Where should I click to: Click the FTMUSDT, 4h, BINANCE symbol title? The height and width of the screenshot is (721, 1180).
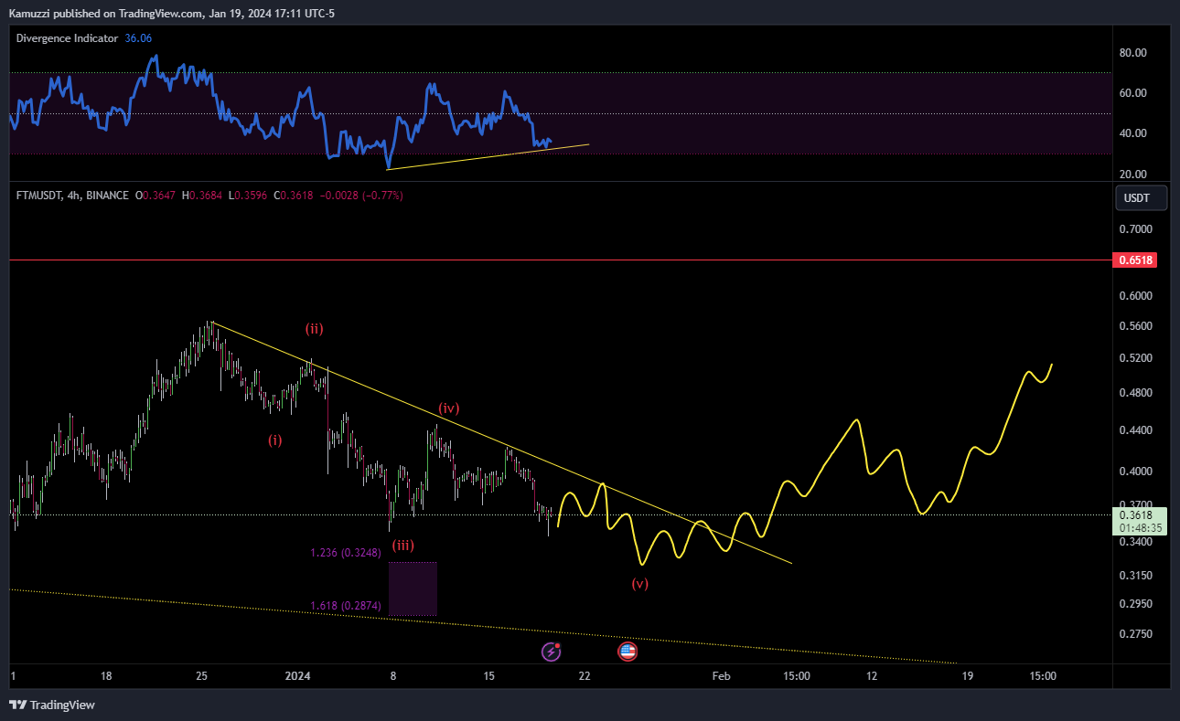click(x=72, y=196)
